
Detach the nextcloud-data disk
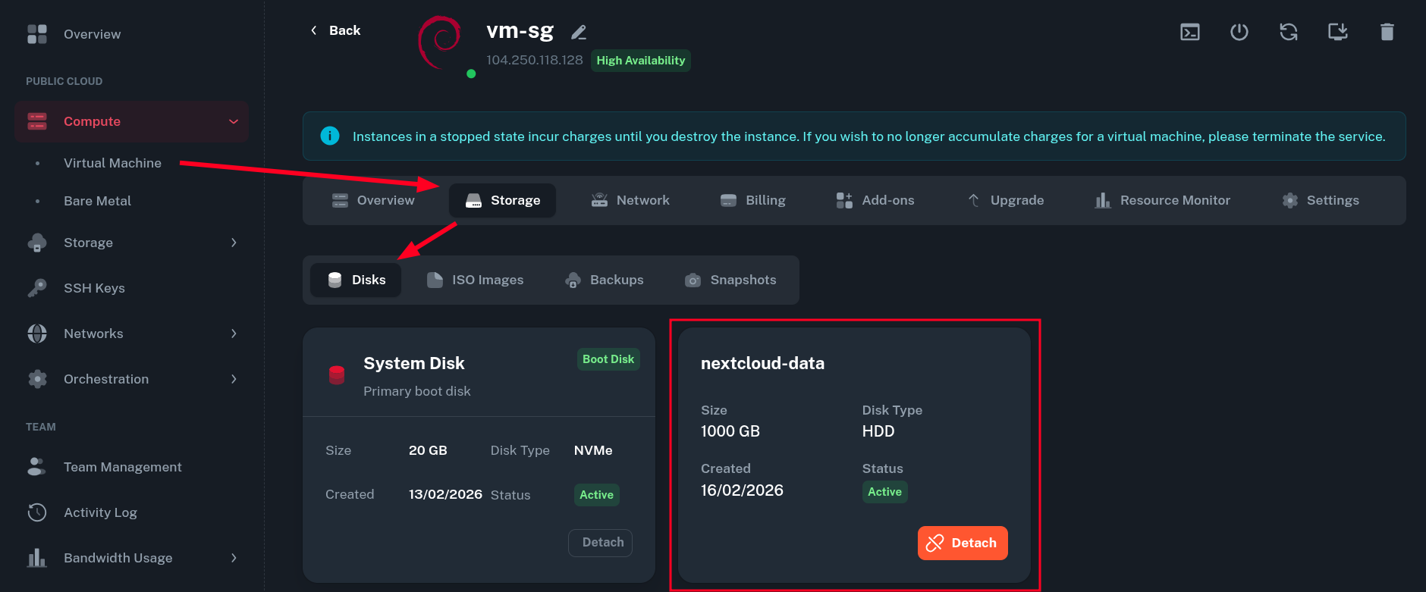(x=963, y=543)
